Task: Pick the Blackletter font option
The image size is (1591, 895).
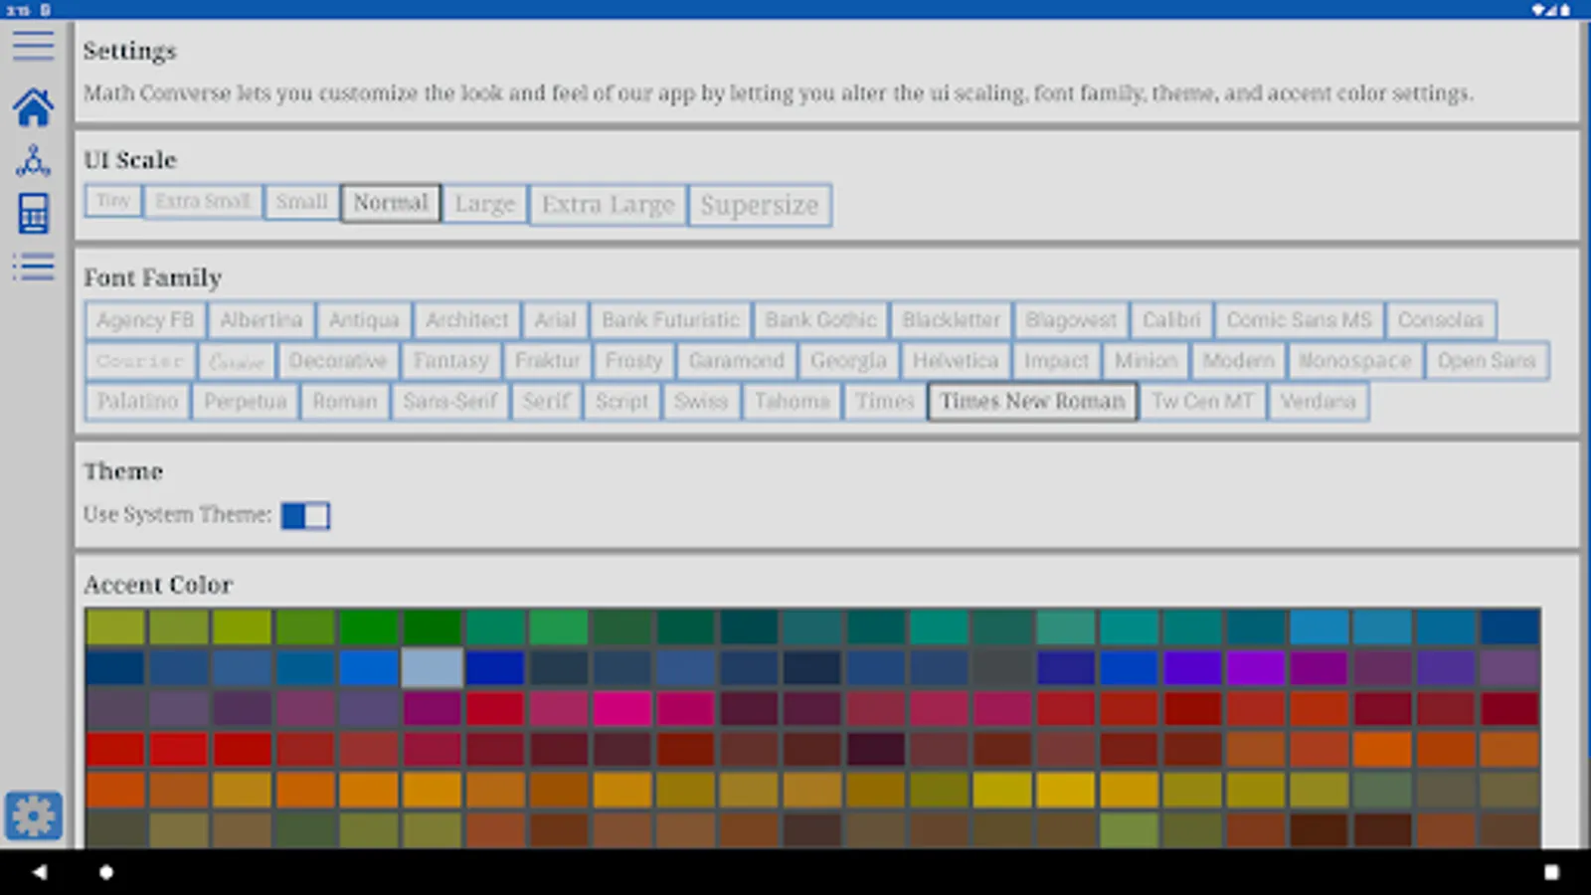Action: pos(951,320)
